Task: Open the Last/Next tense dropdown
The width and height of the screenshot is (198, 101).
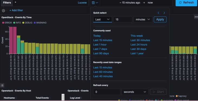Action: coord(102,20)
